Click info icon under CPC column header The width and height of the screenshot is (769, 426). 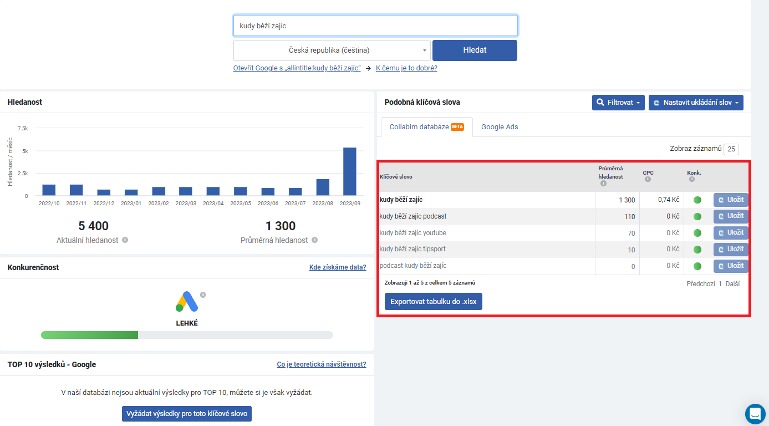coord(647,179)
